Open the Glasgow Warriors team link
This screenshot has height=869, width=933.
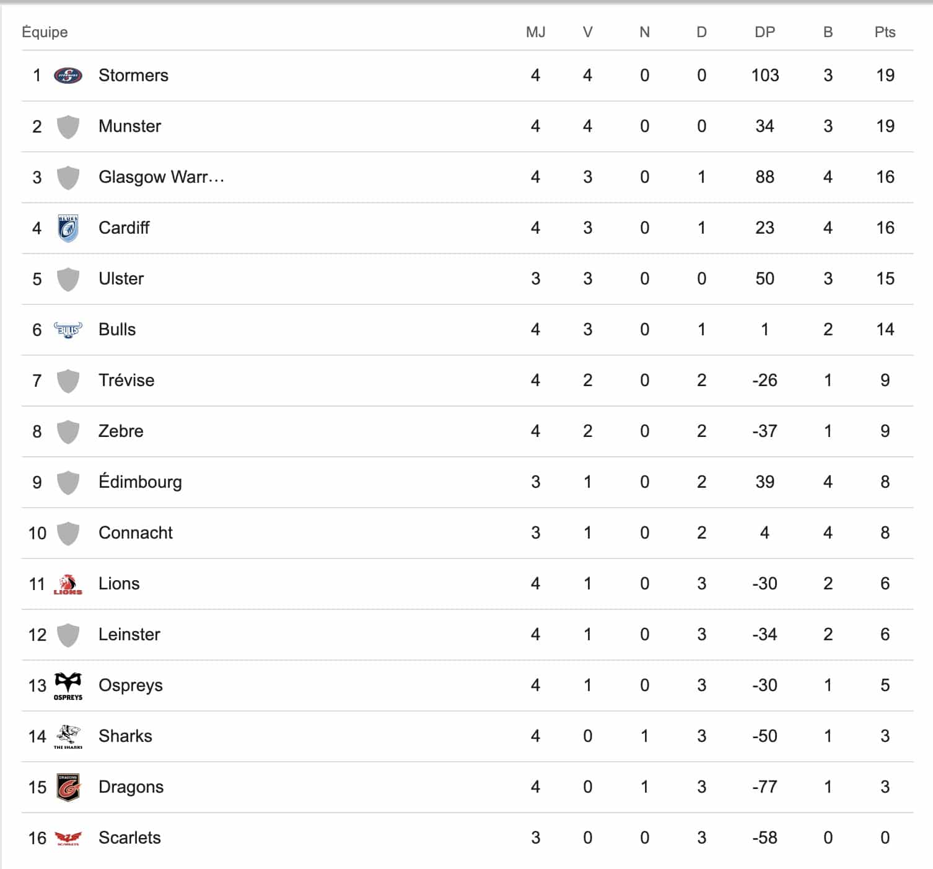click(161, 177)
